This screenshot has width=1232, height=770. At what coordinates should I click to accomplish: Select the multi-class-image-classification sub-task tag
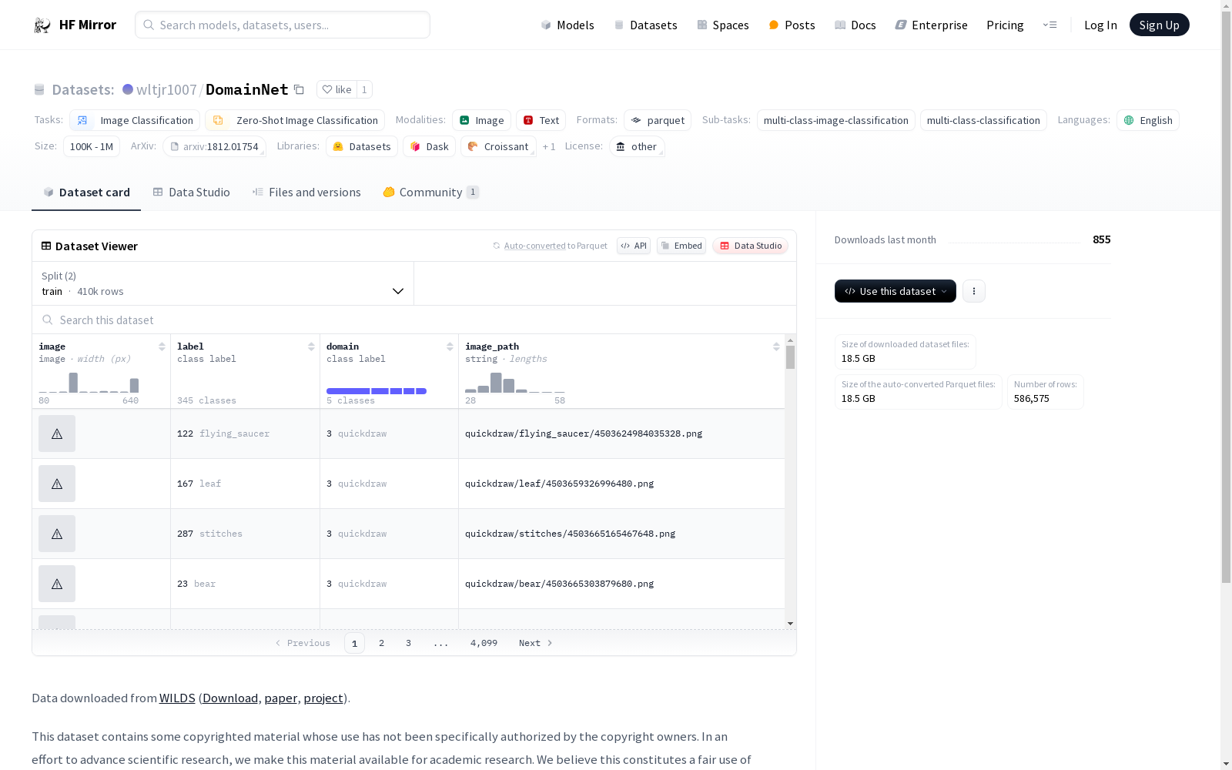[x=836, y=120]
